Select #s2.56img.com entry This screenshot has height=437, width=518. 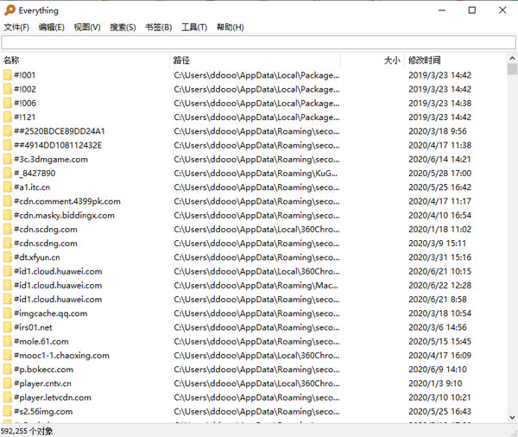[x=43, y=412]
